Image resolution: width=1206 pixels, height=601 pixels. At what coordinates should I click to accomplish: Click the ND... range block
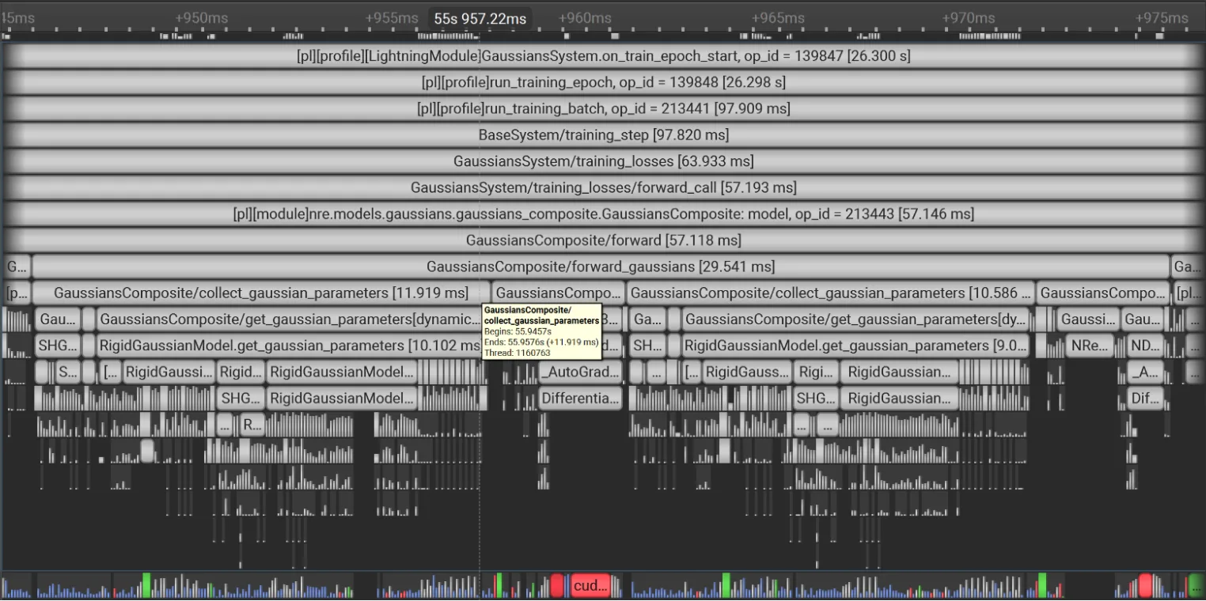pyautogui.click(x=1144, y=346)
